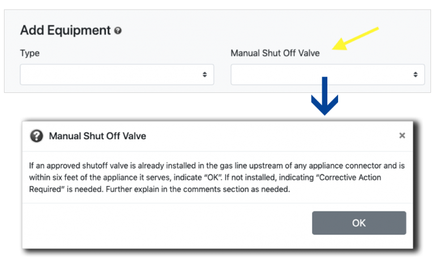Open the Type dropdown
Screen dimensions: 435x268
pos(117,74)
